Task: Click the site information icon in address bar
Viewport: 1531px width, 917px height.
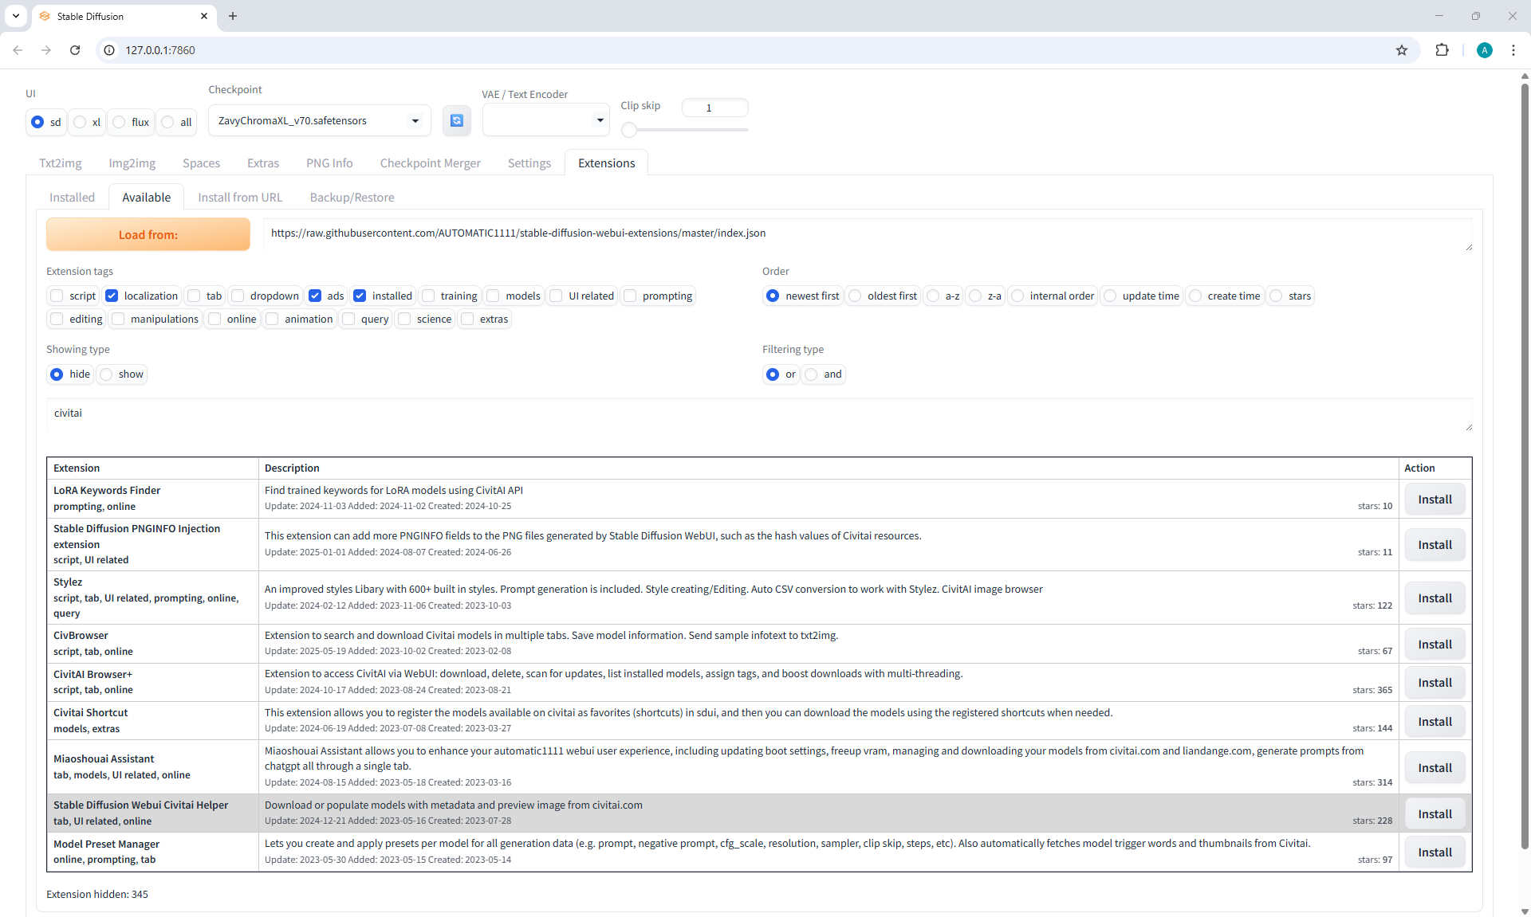Action: (110, 50)
